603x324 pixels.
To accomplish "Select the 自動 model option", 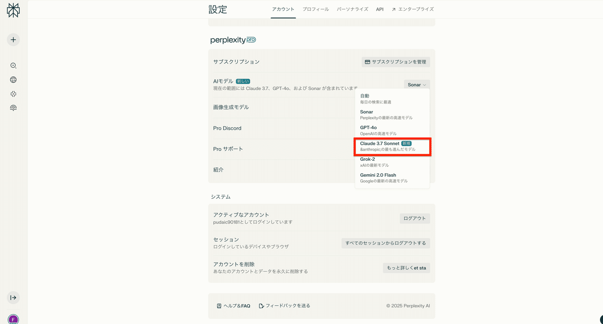I will [x=392, y=98].
